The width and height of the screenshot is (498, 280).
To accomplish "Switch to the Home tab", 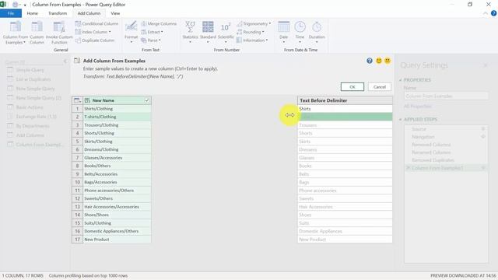I will (x=33, y=13).
